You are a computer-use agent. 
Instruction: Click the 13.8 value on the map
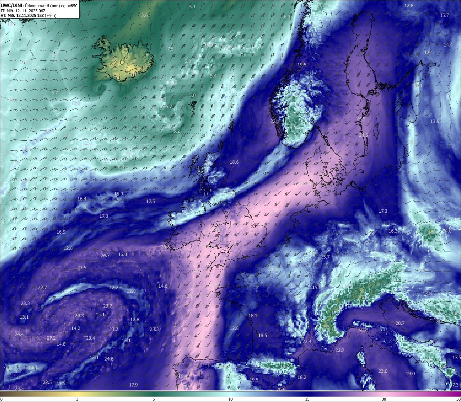click(427, 294)
